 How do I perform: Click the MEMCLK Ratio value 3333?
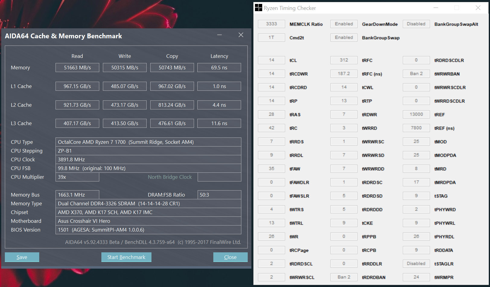272,24
